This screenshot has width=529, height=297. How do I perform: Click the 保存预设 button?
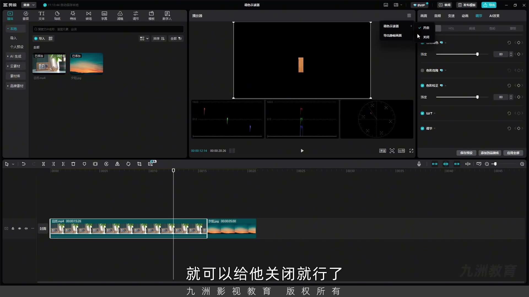pyautogui.click(x=466, y=153)
